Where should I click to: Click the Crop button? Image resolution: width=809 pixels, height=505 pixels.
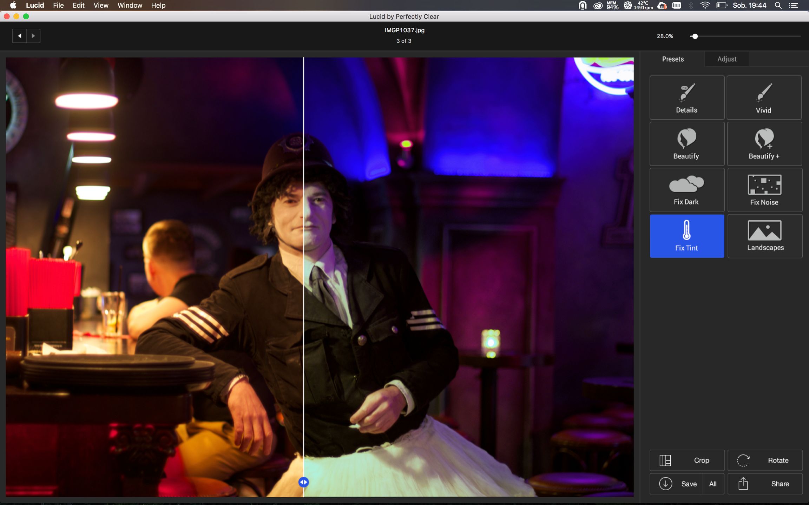(686, 460)
